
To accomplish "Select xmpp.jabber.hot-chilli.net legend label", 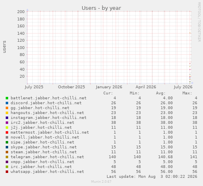I will point(42,162).
